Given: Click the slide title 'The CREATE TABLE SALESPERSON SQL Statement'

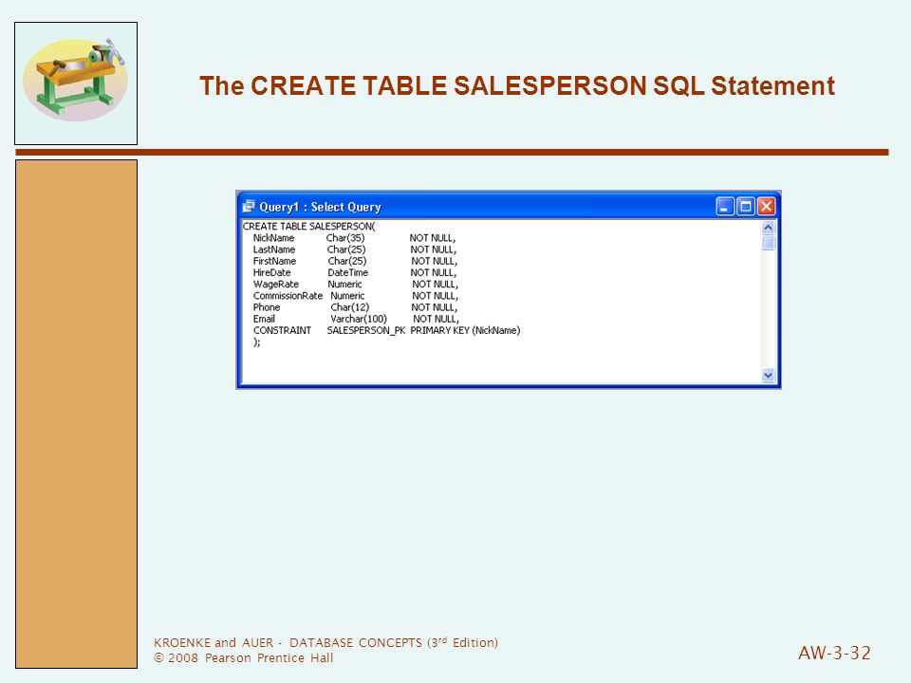Looking at the screenshot, I should [517, 85].
